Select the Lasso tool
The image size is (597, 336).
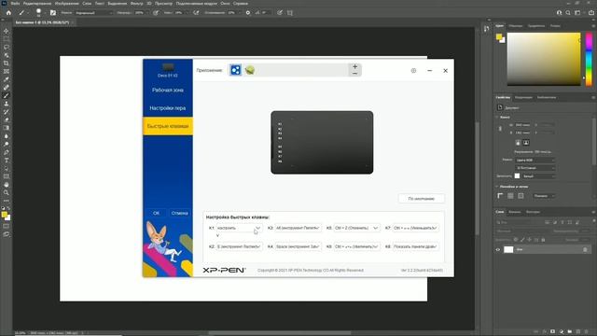(7, 48)
